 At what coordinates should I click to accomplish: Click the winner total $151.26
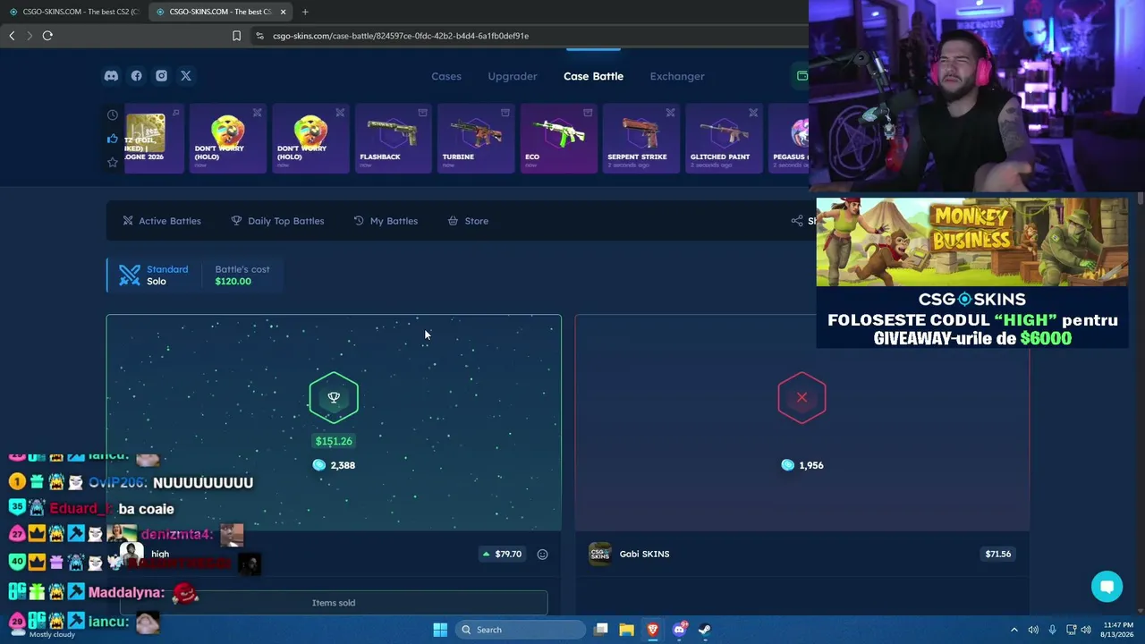pyautogui.click(x=334, y=441)
